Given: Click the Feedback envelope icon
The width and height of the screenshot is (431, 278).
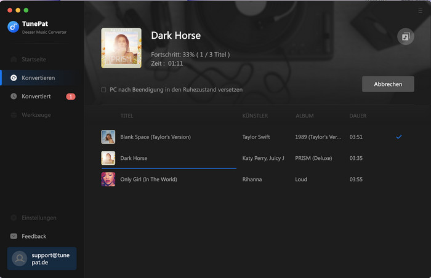Looking at the screenshot, I should [x=14, y=236].
